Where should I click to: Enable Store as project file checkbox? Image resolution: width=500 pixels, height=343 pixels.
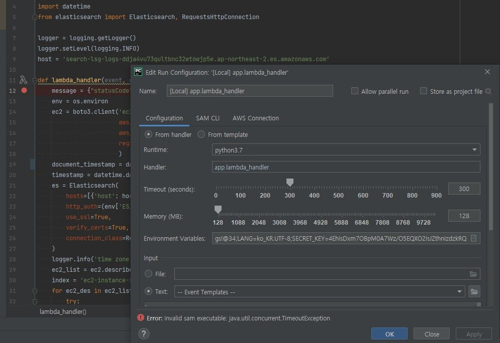click(x=424, y=91)
